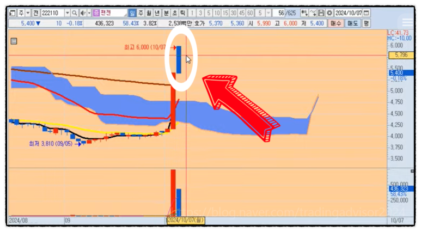Select the 45 interval button
421x232 pixels.
click(x=242, y=13)
